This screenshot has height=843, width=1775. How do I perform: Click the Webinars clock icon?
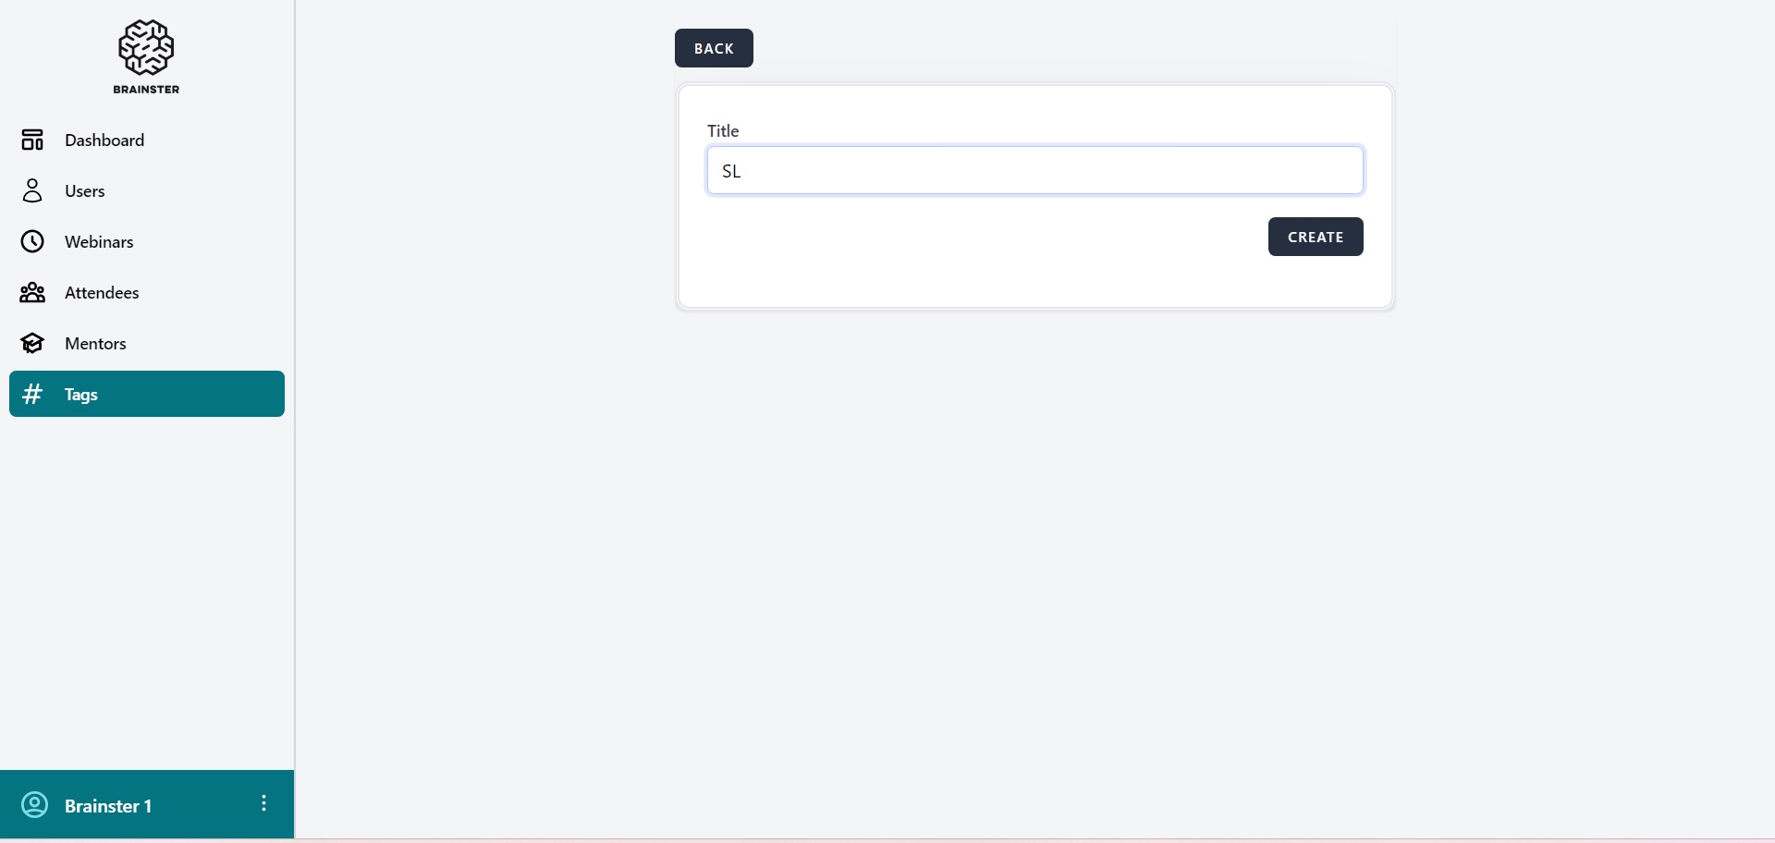[x=32, y=241]
